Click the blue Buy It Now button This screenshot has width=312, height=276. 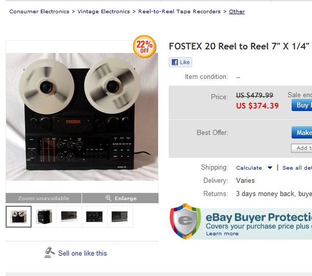tap(302, 105)
